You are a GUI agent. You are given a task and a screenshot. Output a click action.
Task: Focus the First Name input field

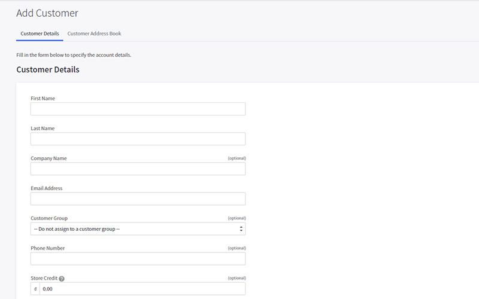click(x=138, y=109)
